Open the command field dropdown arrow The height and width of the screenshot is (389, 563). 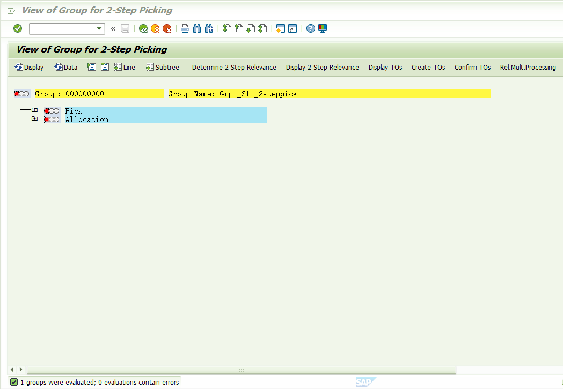pos(99,28)
